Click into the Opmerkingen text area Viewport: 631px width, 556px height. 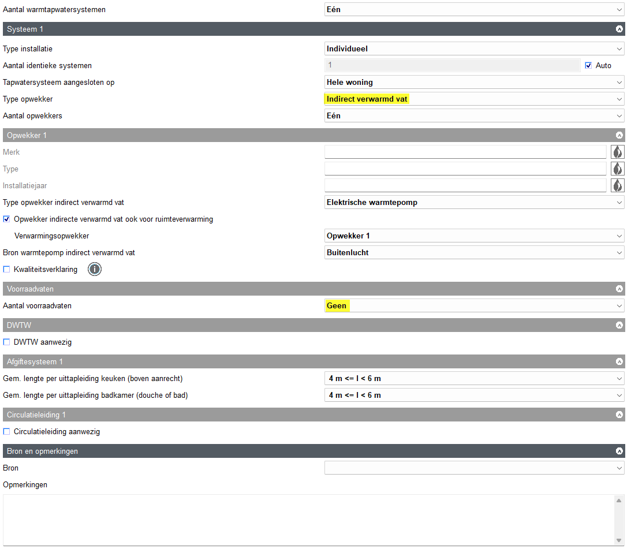click(306, 520)
